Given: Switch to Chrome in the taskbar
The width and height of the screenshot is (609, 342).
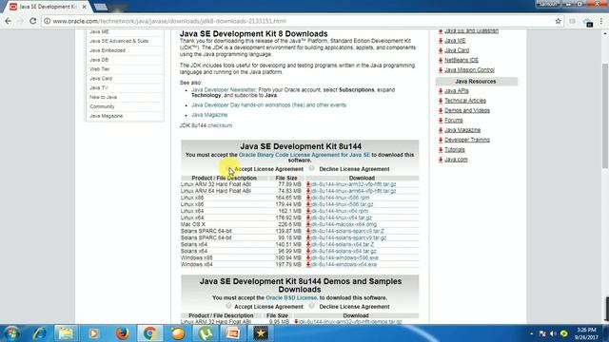Looking at the screenshot, I should tap(150, 333).
